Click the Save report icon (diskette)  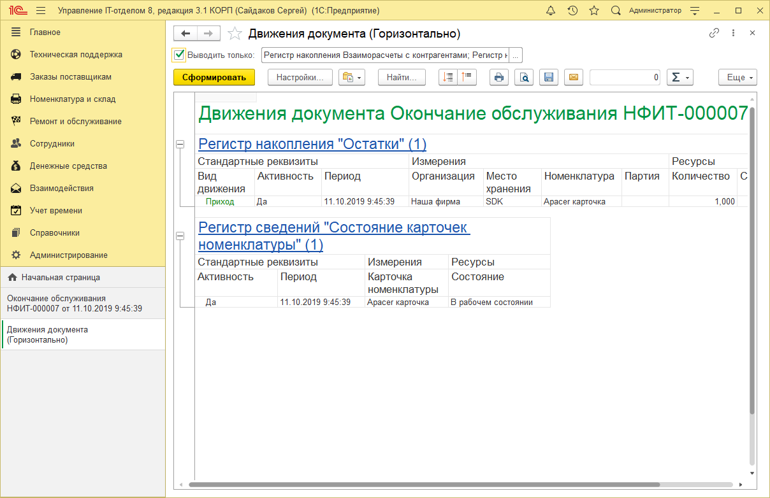click(549, 77)
